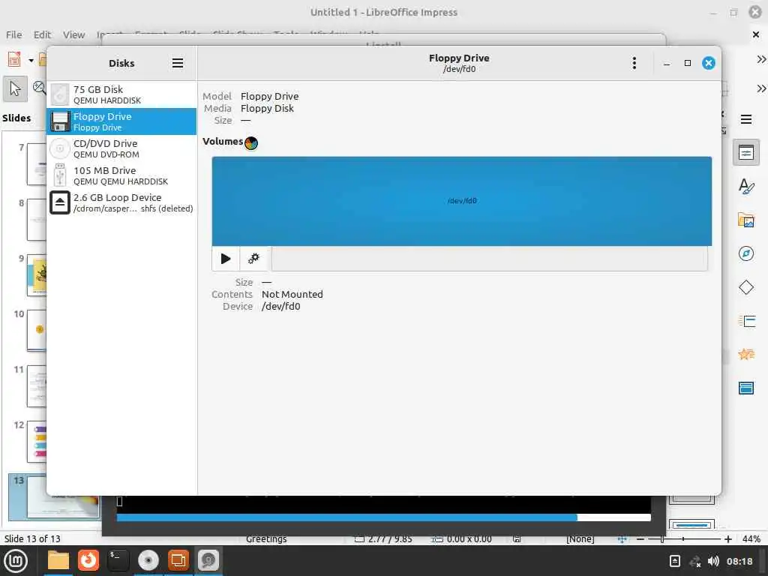Open the Gallery sidebar deck
The image size is (768, 576).
(x=746, y=220)
